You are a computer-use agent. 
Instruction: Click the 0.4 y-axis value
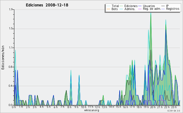point(10,86)
